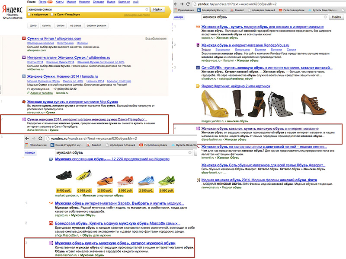Click the aliexpress favicon beside 'Сумки из Китая'

24,38
